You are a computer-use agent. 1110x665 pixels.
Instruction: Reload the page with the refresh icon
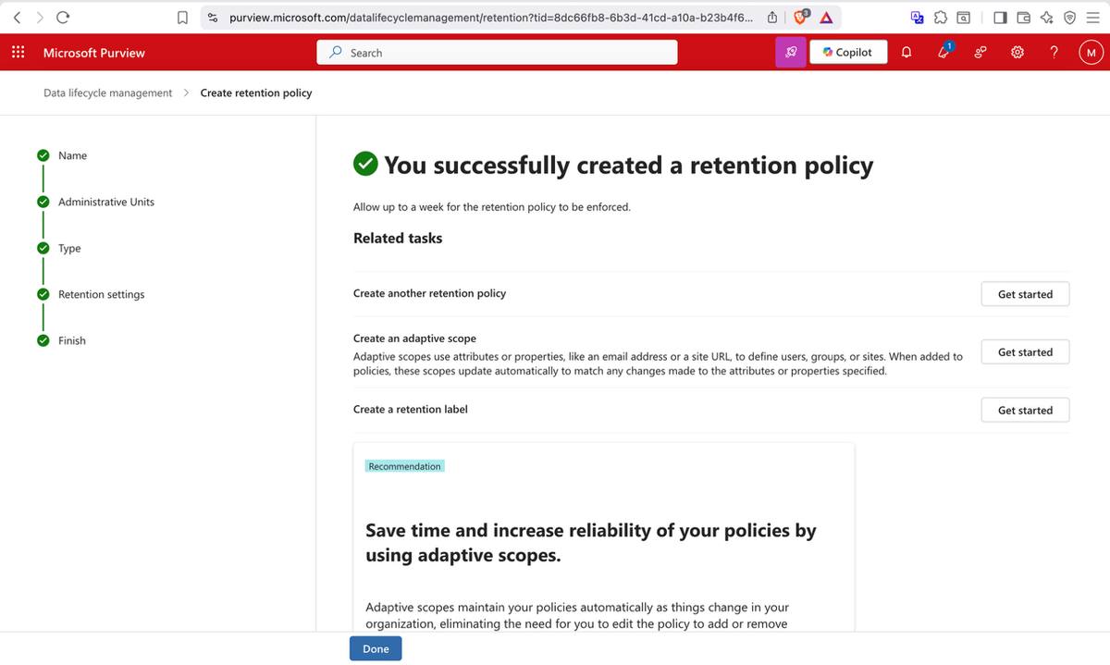(x=63, y=17)
